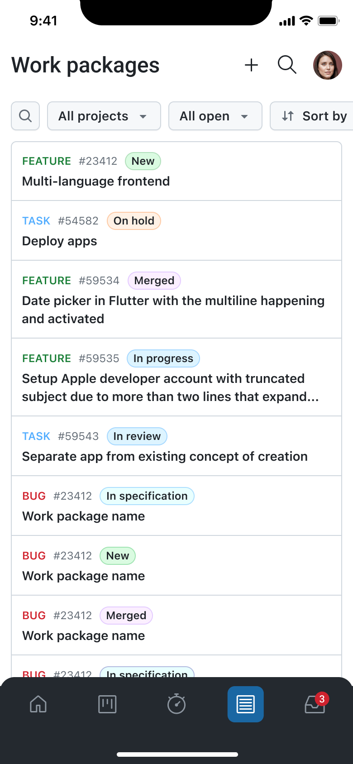
Task: Tap the time tracking stopwatch icon
Action: pyautogui.click(x=176, y=704)
